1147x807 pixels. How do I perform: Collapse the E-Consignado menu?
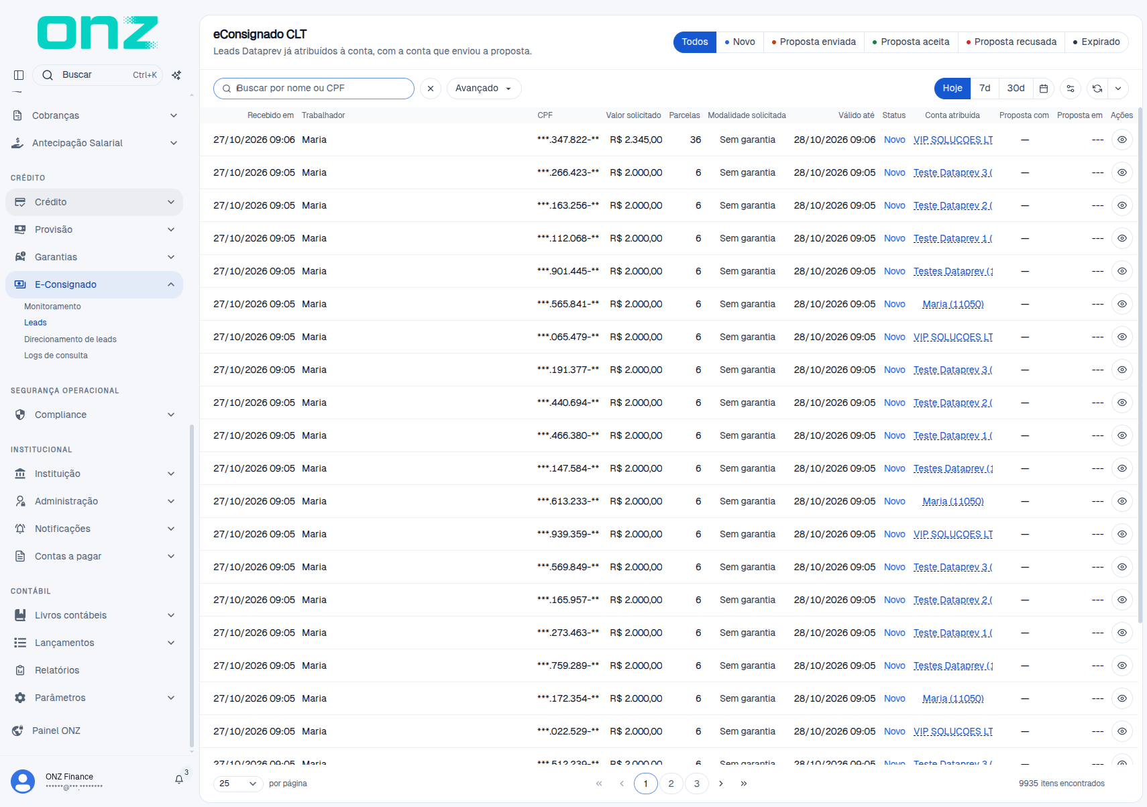pyautogui.click(x=94, y=284)
